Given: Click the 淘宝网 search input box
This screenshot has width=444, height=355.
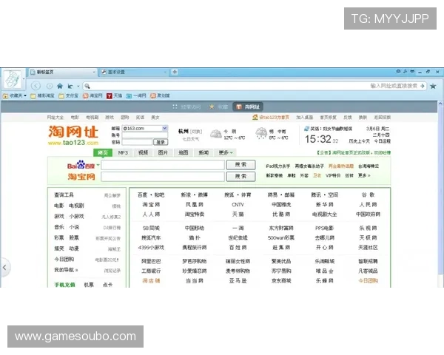Looking at the screenshot, I should coord(163,176).
